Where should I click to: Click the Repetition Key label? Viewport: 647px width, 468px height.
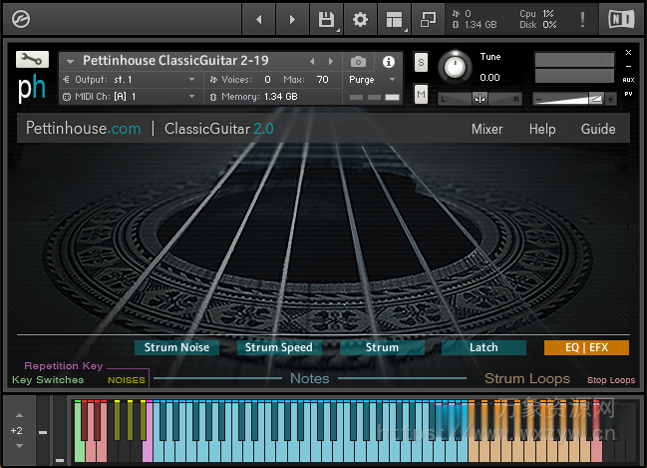point(64,365)
